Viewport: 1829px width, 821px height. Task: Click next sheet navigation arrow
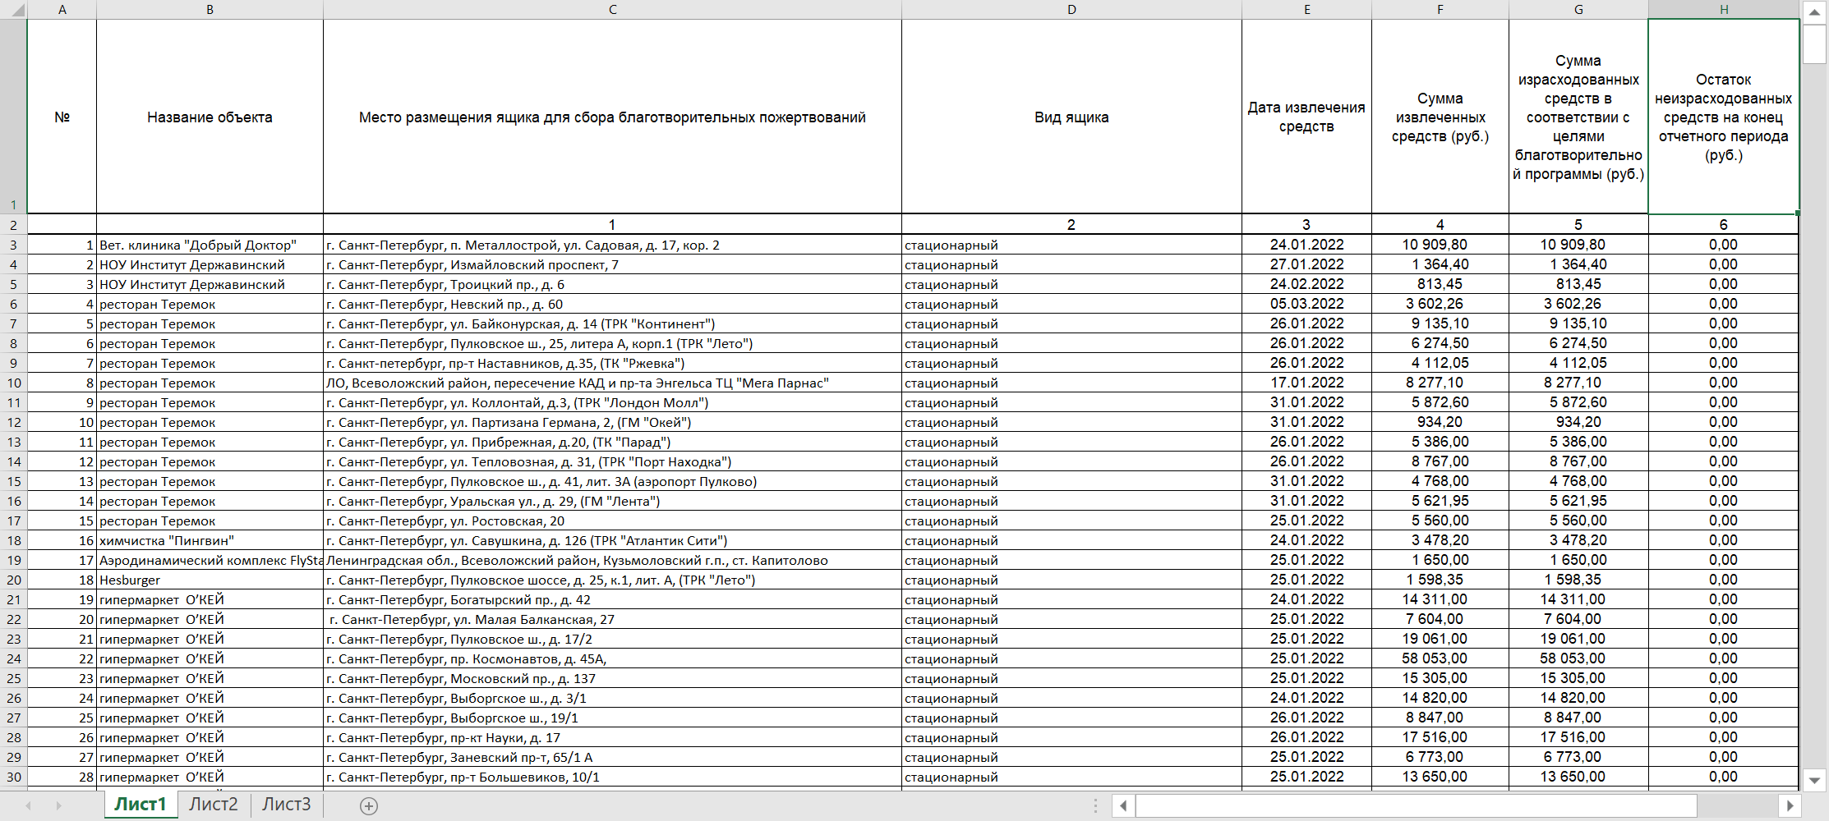[58, 806]
